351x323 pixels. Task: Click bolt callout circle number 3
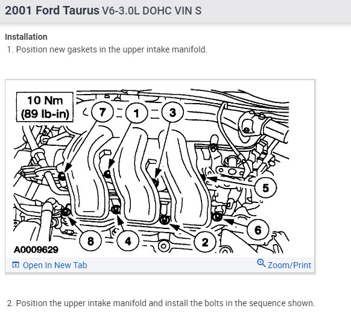[172, 112]
